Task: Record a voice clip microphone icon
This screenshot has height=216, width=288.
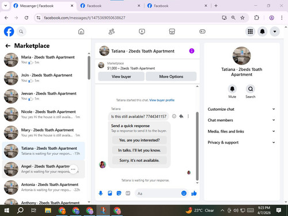Action: pyautogui.click(x=101, y=193)
